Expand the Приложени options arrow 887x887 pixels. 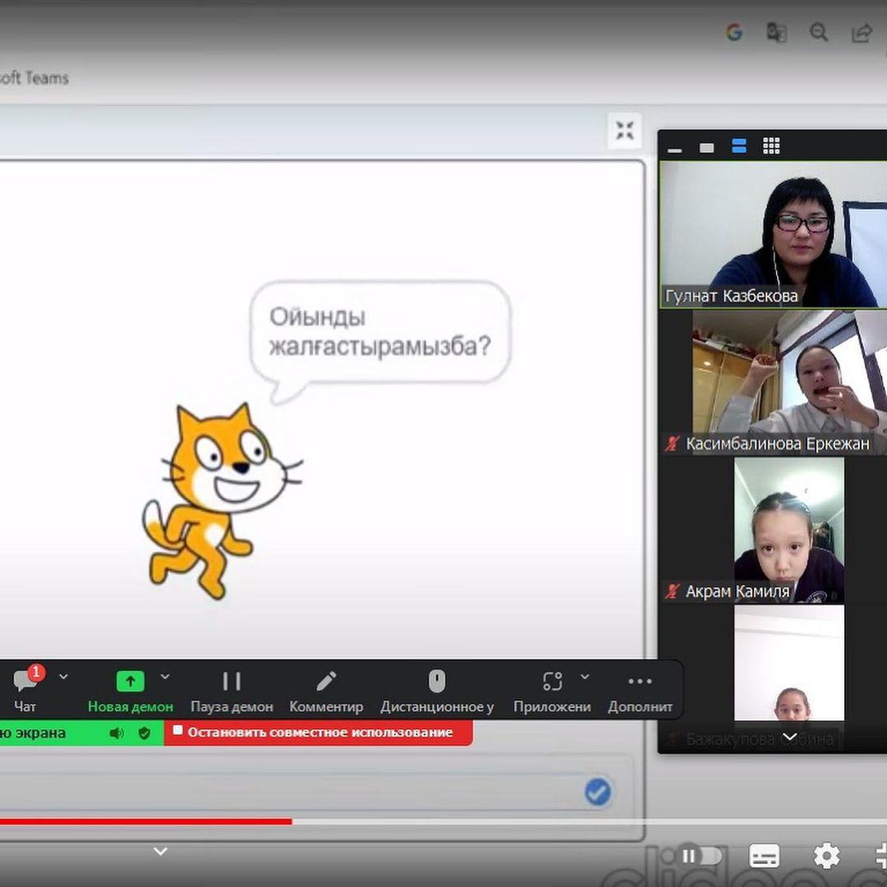(x=585, y=676)
